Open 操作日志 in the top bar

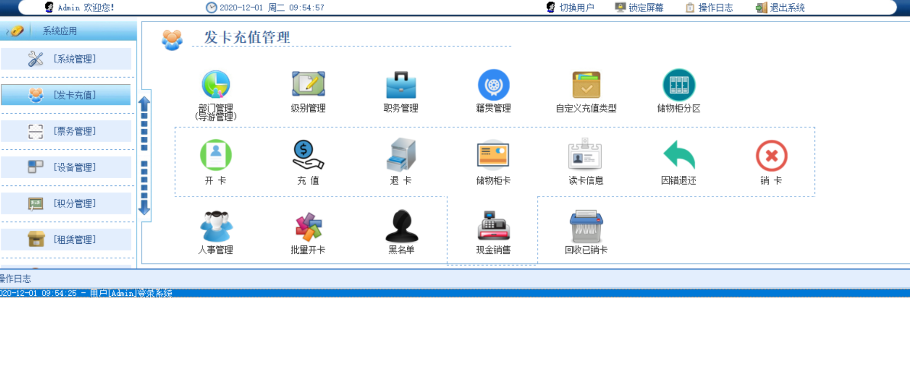709,7
